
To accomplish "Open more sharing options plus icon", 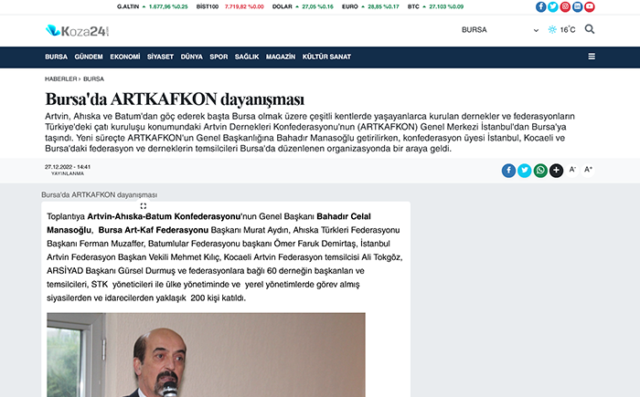I will click(x=556, y=171).
